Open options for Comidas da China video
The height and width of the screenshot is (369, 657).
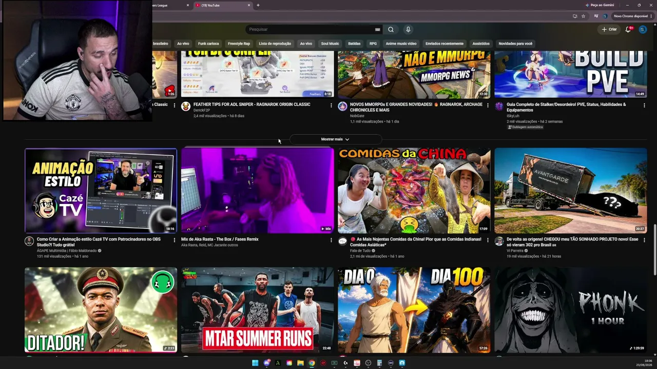click(488, 240)
